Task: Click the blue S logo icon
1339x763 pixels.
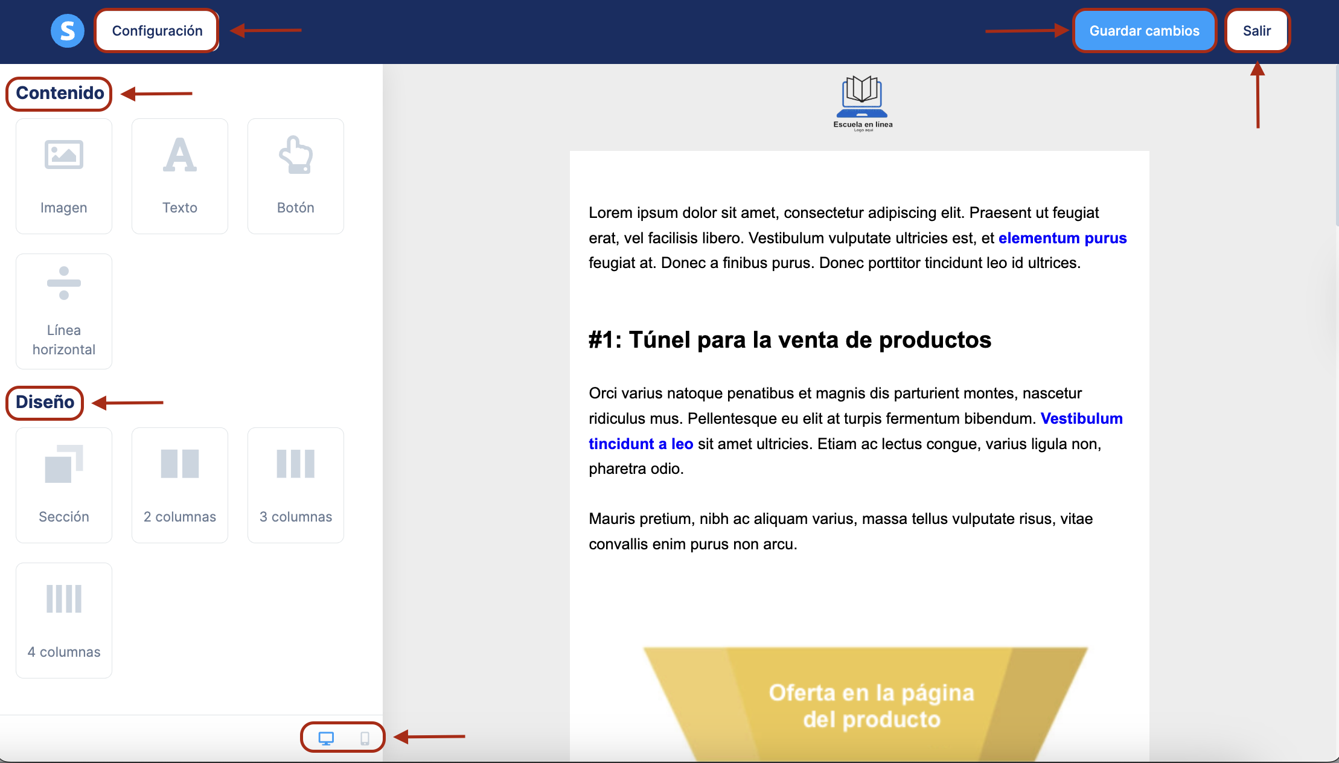Action: pos(67,31)
